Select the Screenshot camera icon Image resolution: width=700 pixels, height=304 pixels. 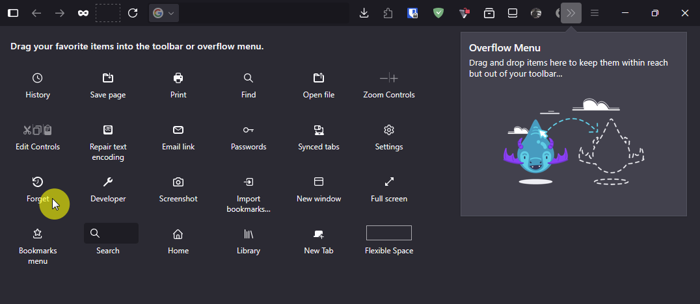(x=178, y=182)
